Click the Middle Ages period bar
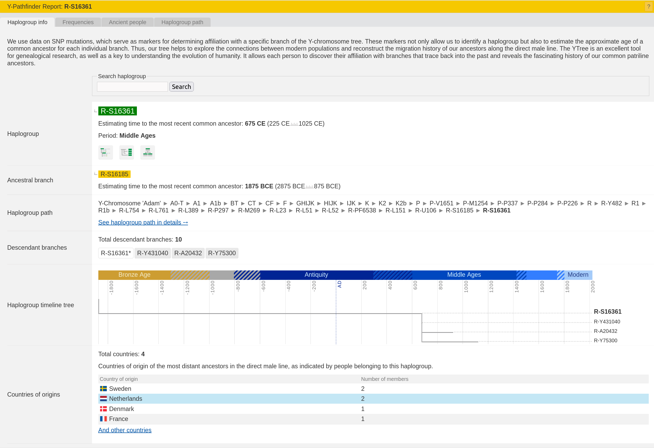 [x=464, y=275]
